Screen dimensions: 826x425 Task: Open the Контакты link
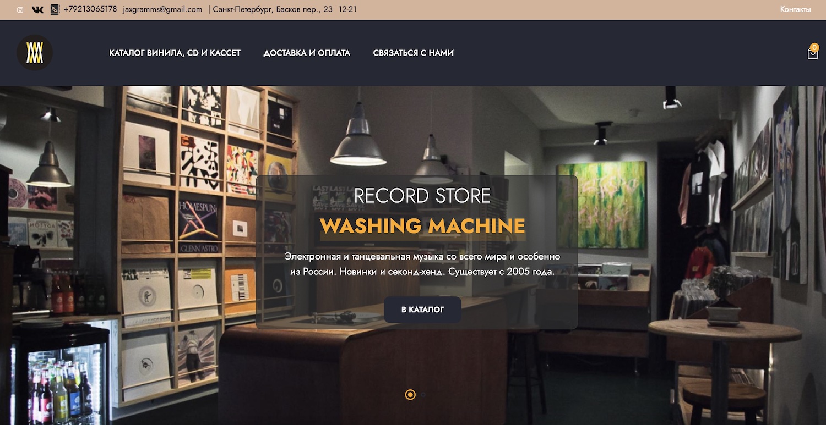(x=795, y=9)
